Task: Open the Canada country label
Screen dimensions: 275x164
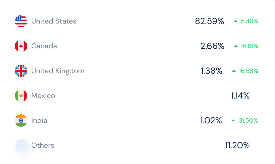Action: tap(44, 46)
